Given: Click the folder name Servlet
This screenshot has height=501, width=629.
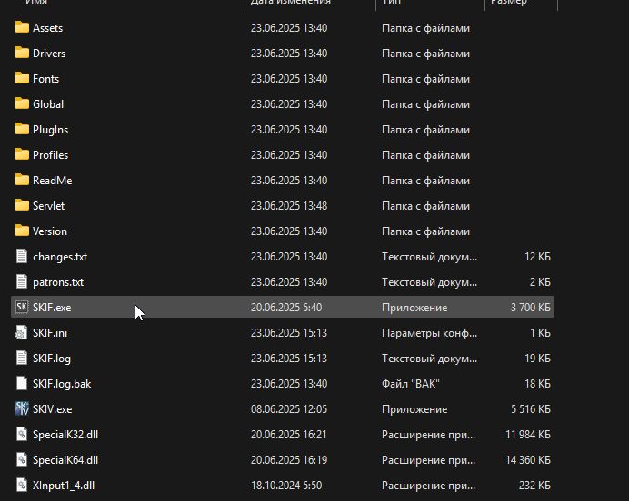Looking at the screenshot, I should (x=48, y=206).
